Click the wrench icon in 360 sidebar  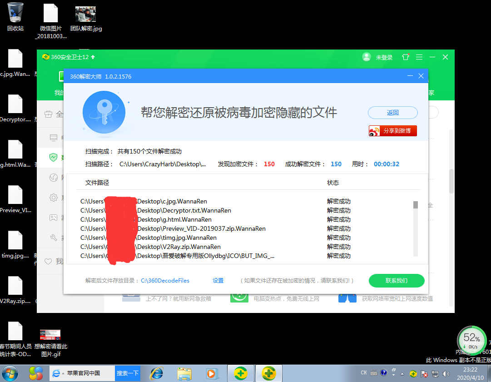click(54, 238)
